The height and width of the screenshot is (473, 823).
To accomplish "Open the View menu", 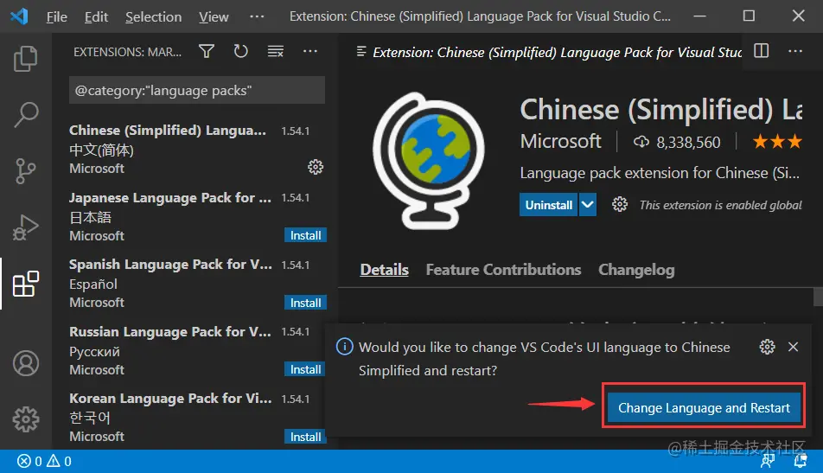I will coord(214,16).
